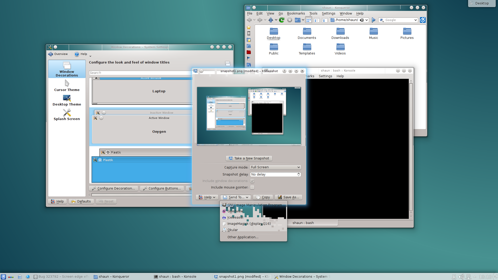Choose Okular from the Send To menu
Image resolution: width=498 pixels, height=280 pixels.
pos(253,230)
